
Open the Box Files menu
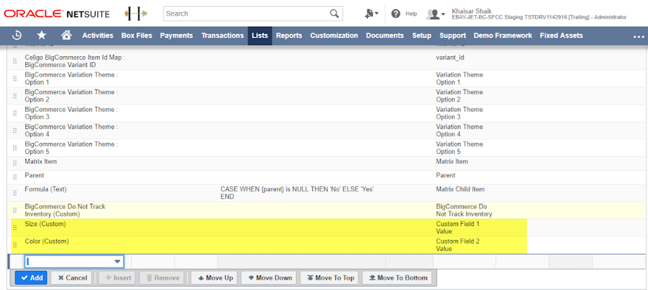137,35
